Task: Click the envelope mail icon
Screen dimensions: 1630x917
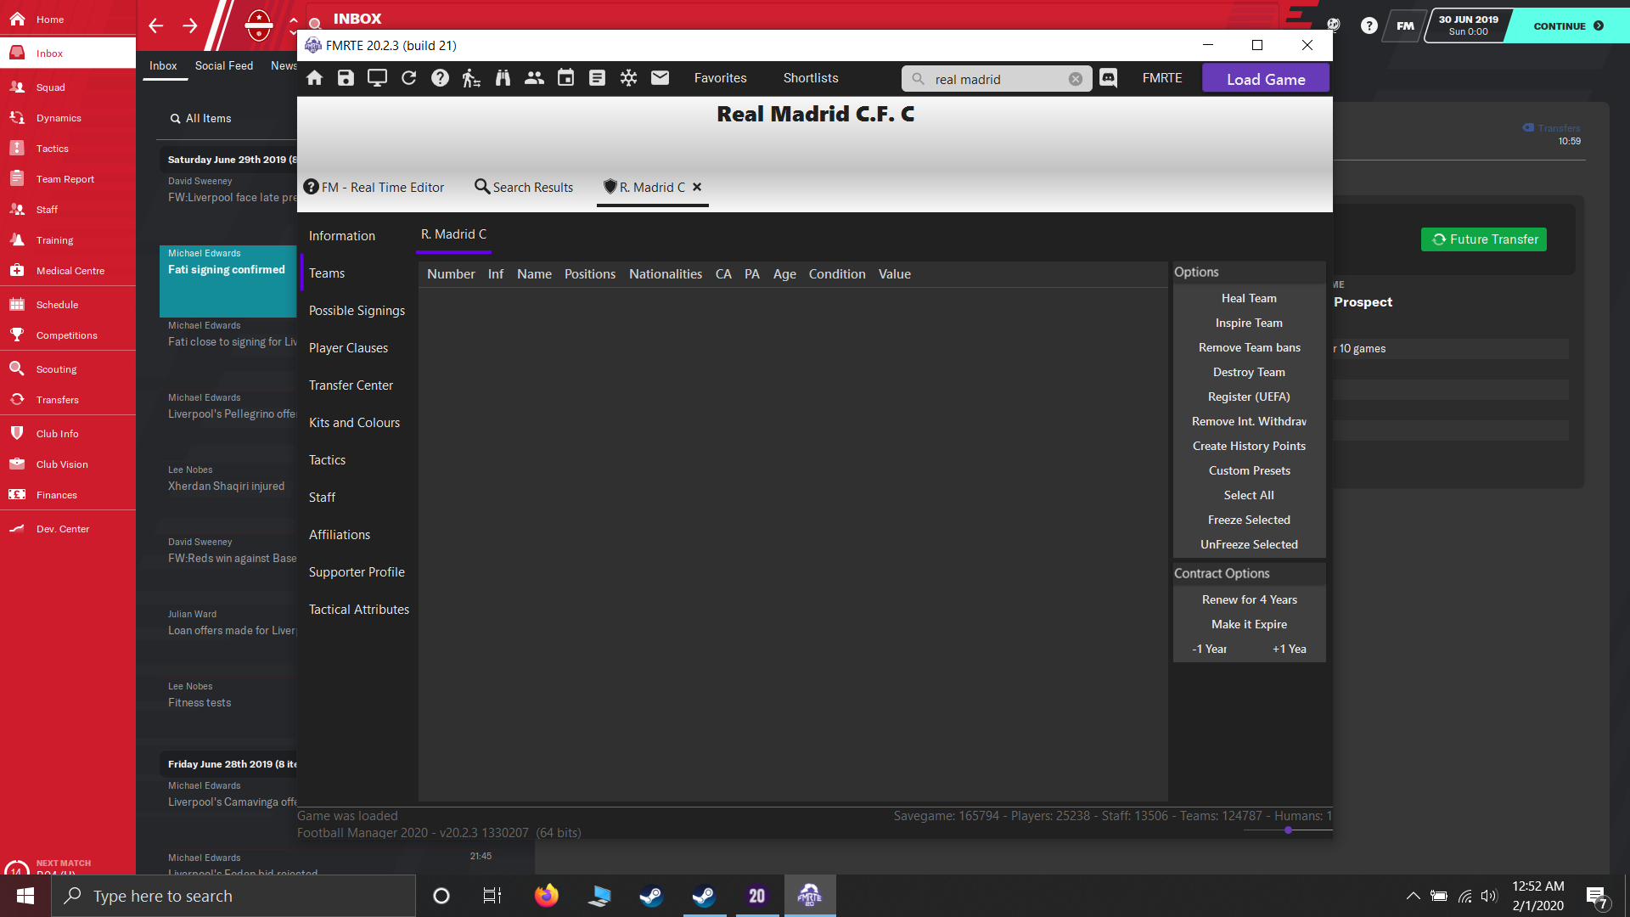Action: [660, 78]
